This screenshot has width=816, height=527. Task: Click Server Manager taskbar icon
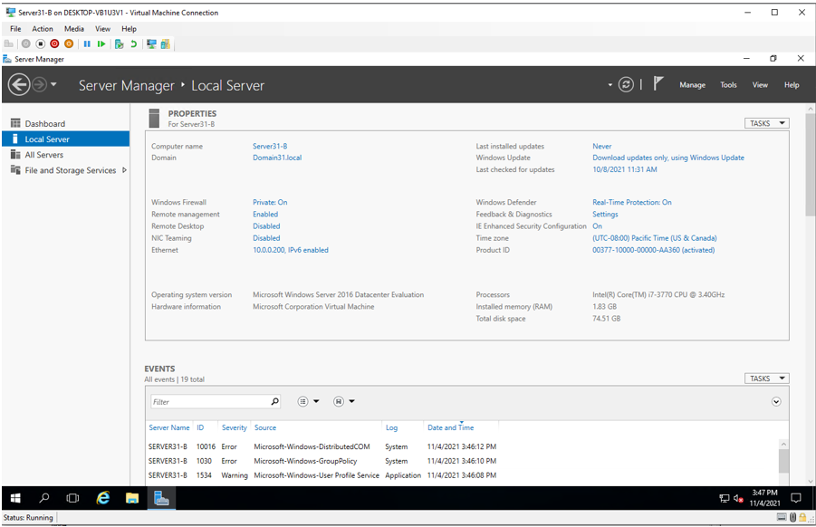161,498
